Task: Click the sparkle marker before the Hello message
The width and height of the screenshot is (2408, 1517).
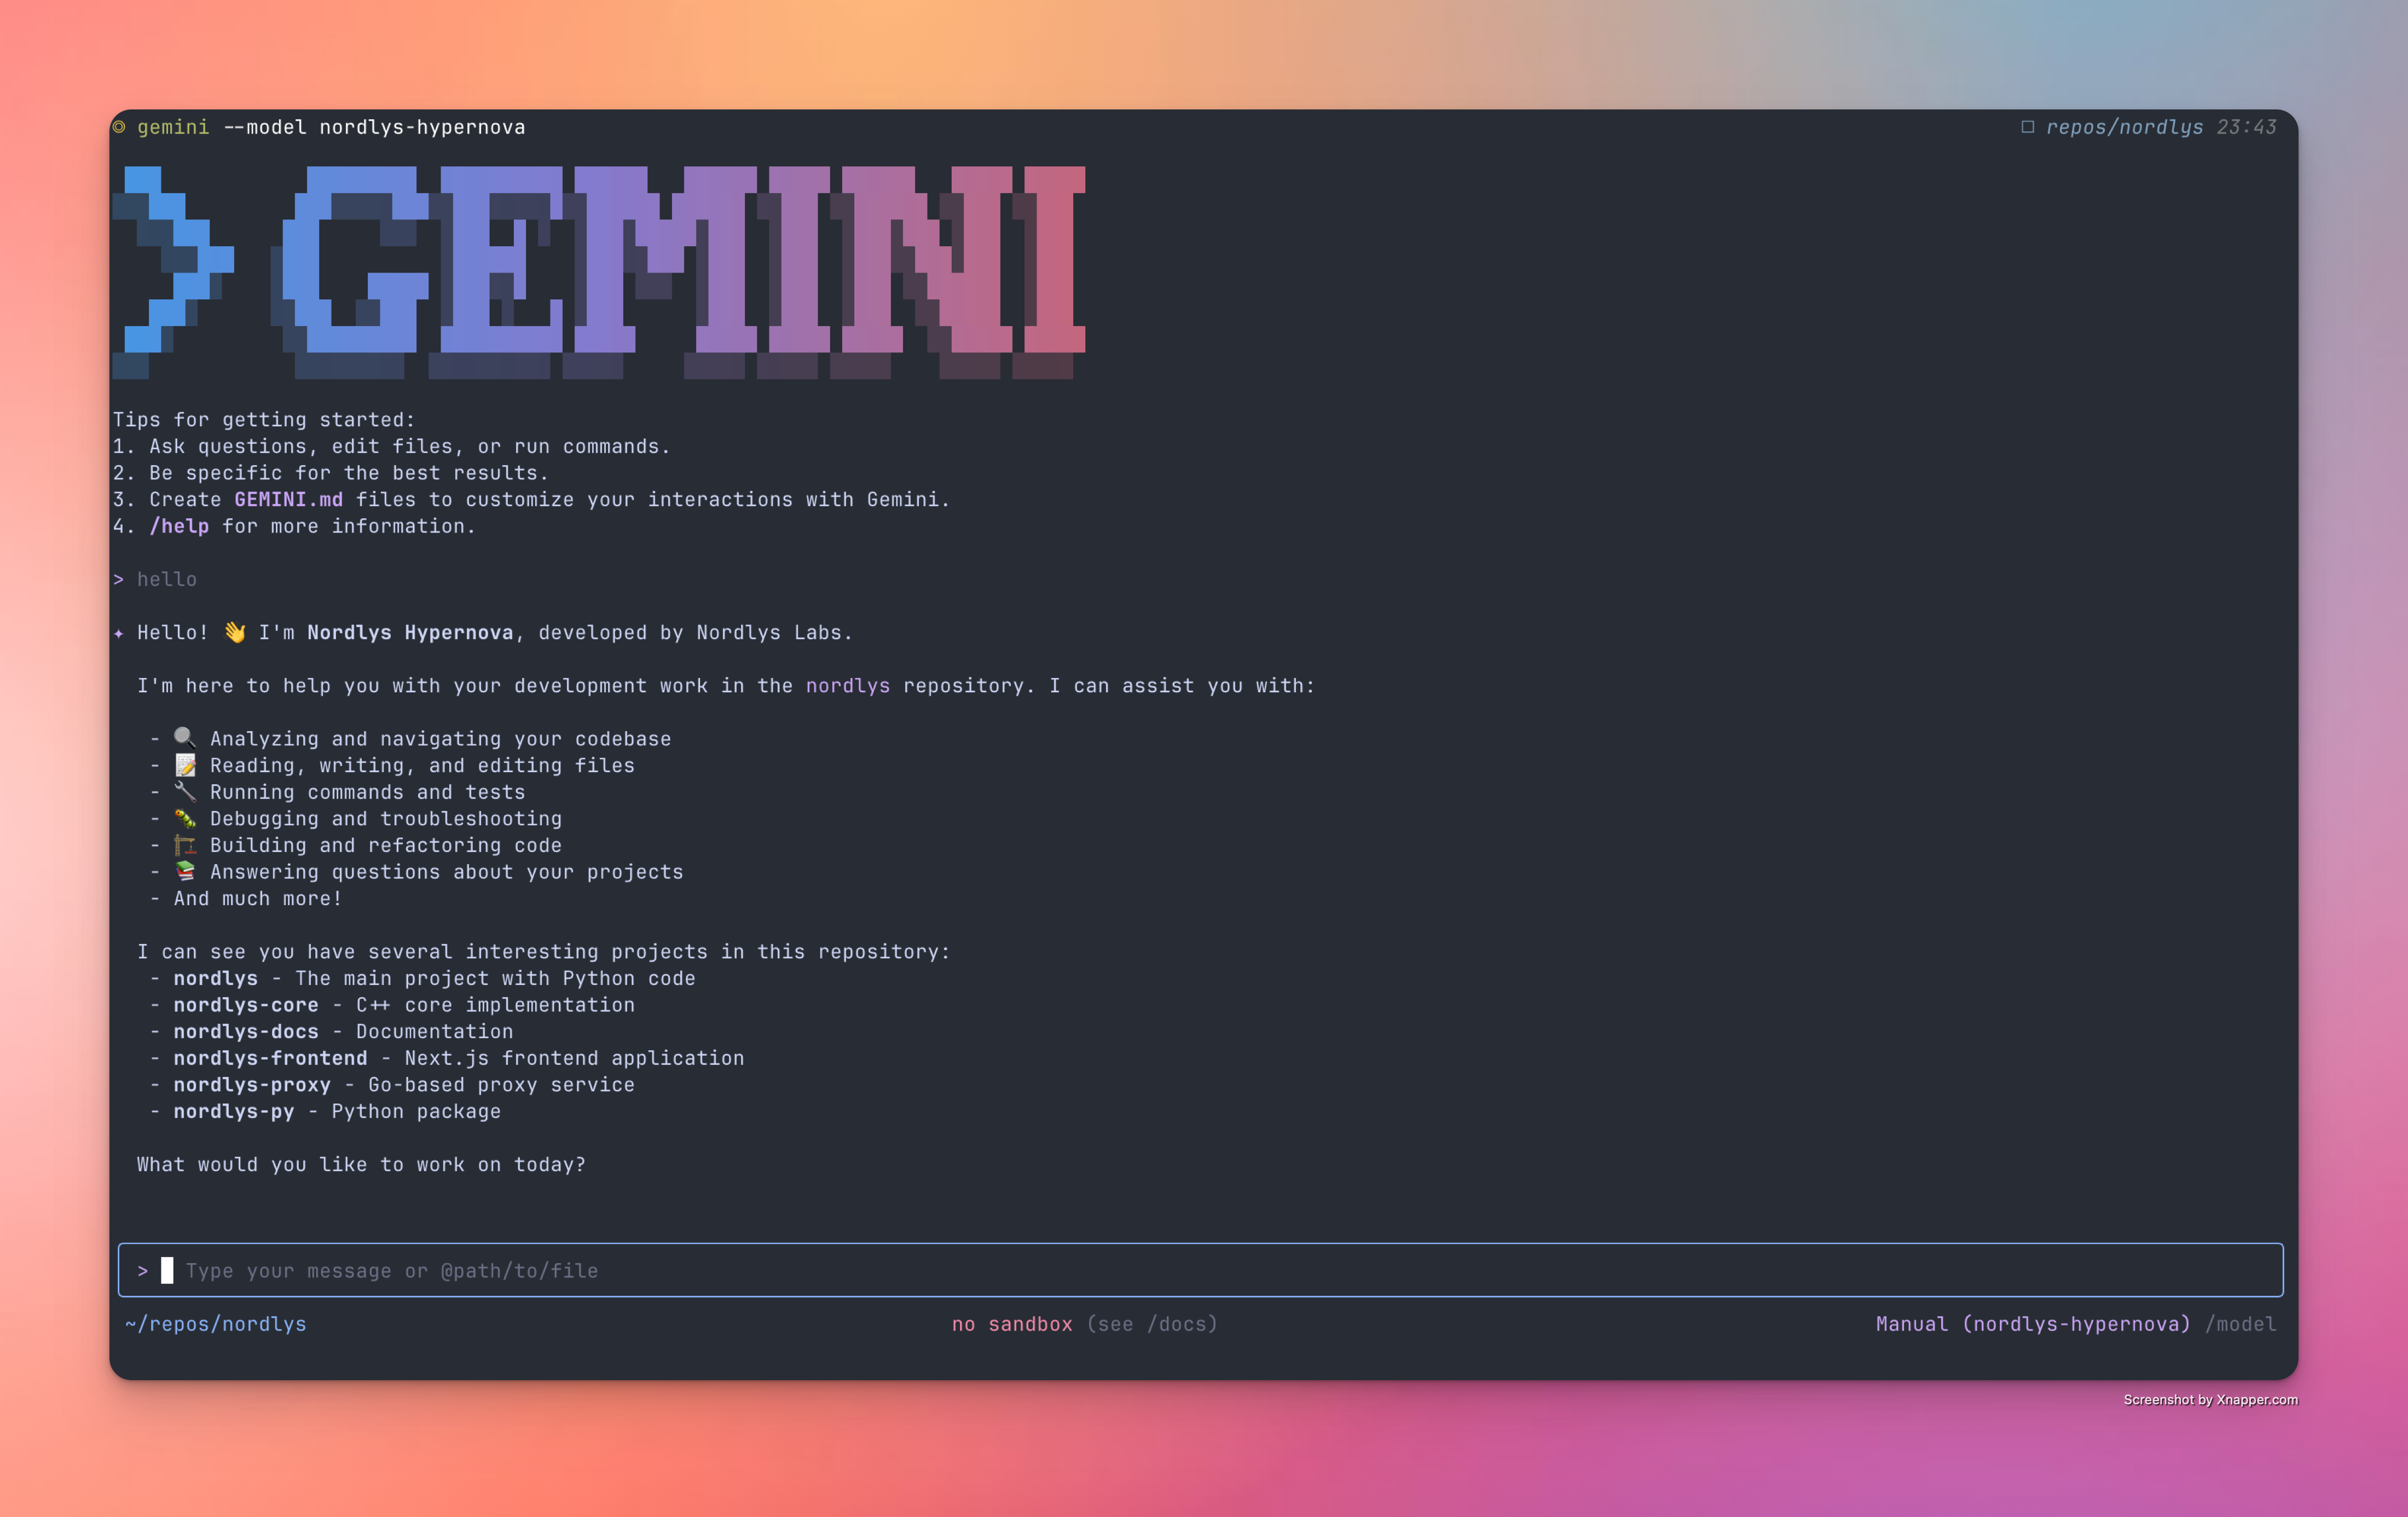Action: 120,632
